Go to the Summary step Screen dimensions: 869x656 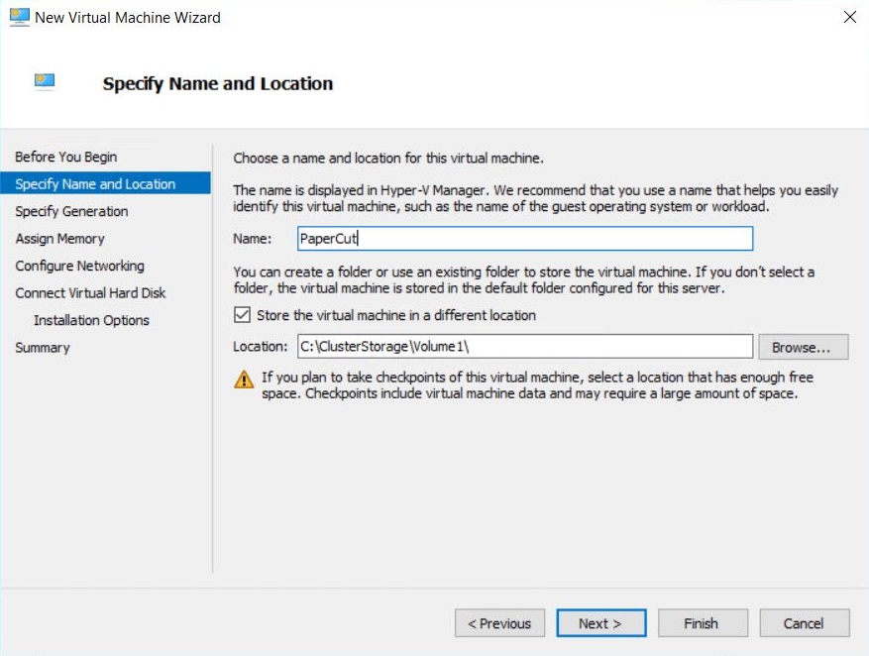tap(43, 348)
